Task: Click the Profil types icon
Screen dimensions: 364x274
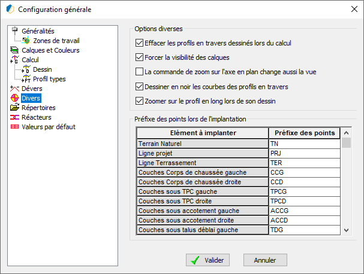Action: point(26,79)
